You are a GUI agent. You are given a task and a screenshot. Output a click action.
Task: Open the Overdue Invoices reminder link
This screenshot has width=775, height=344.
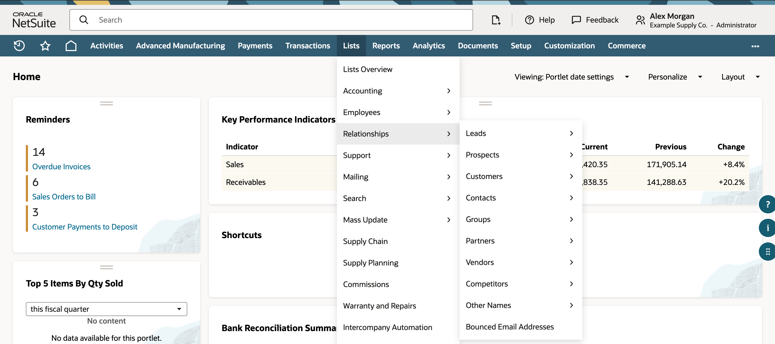coord(61,167)
